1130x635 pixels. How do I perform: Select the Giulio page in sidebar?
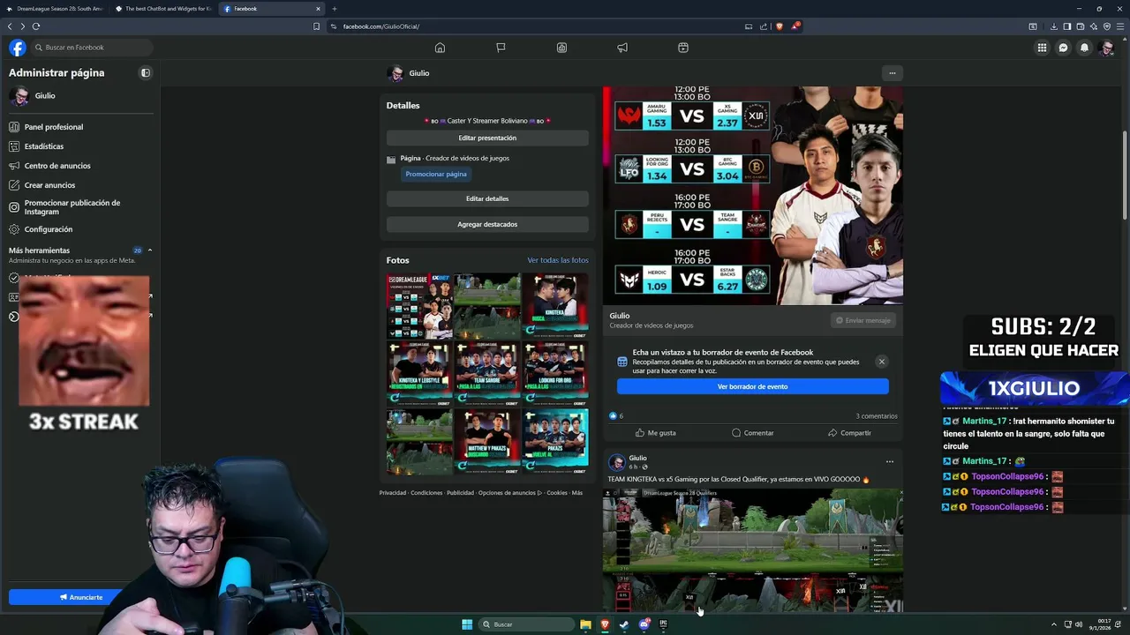79,95
